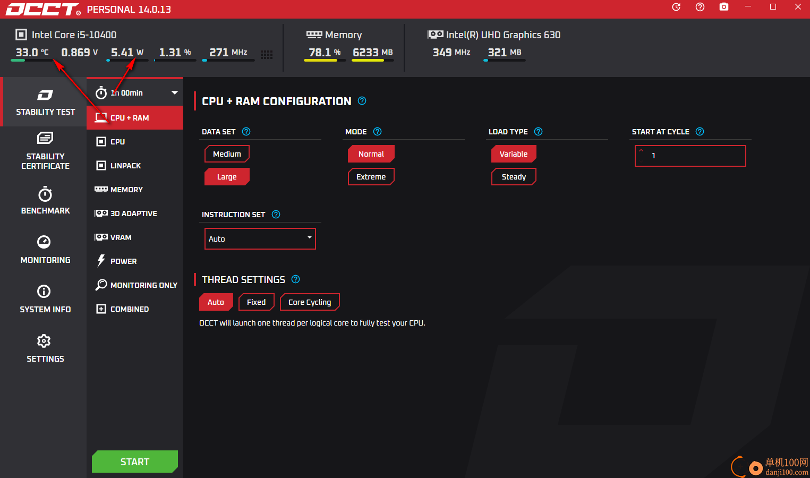The image size is (810, 478).
Task: Set thread settings to Fixed
Action: click(x=256, y=302)
